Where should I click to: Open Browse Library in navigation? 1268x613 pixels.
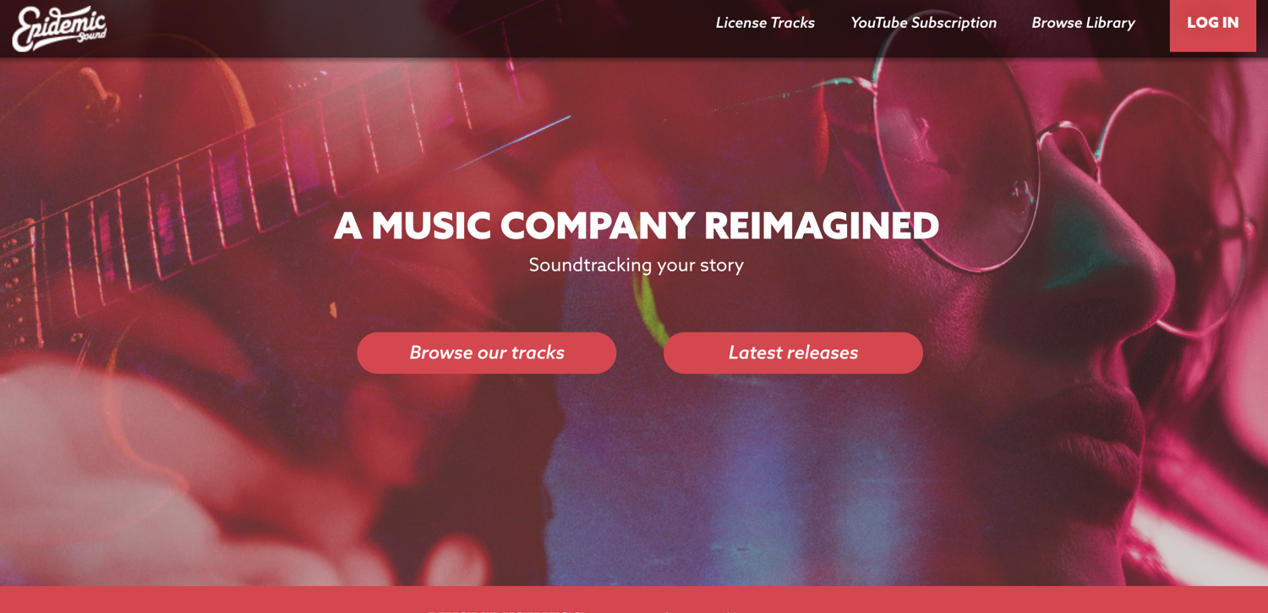tap(1083, 23)
